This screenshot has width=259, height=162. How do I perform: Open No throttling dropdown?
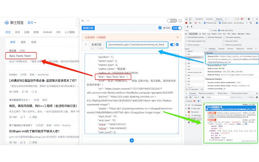pyautogui.click(x=240, y=23)
